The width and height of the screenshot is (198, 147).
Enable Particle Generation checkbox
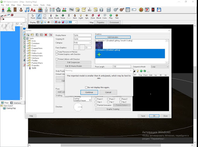(96, 105)
